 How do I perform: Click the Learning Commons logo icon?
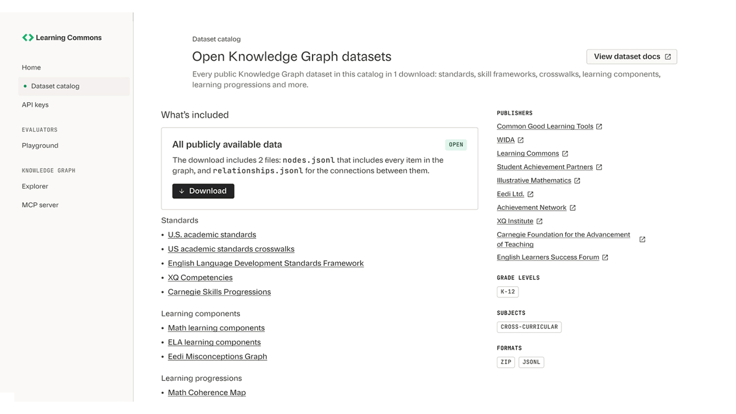(28, 38)
